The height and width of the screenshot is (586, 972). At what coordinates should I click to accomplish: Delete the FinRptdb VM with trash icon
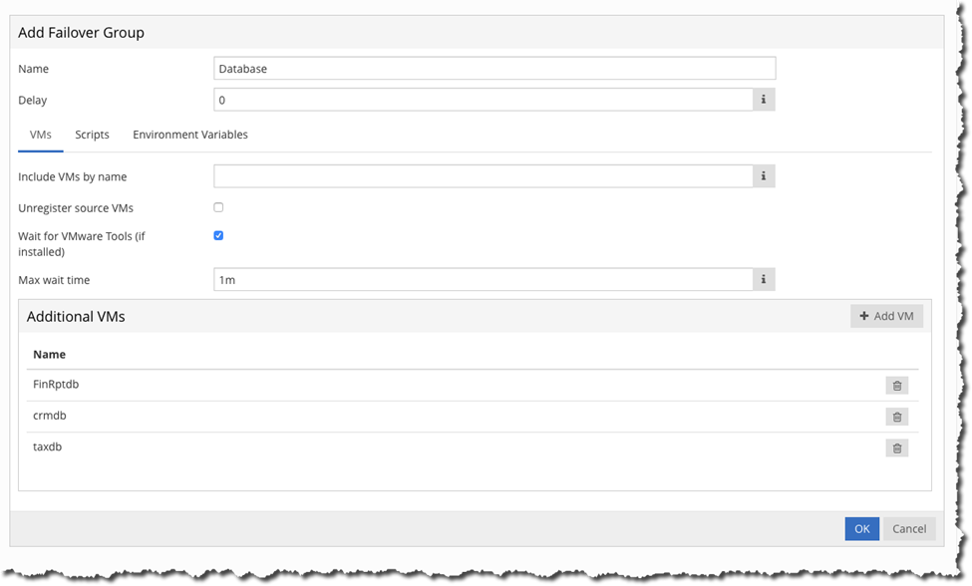pyautogui.click(x=896, y=386)
